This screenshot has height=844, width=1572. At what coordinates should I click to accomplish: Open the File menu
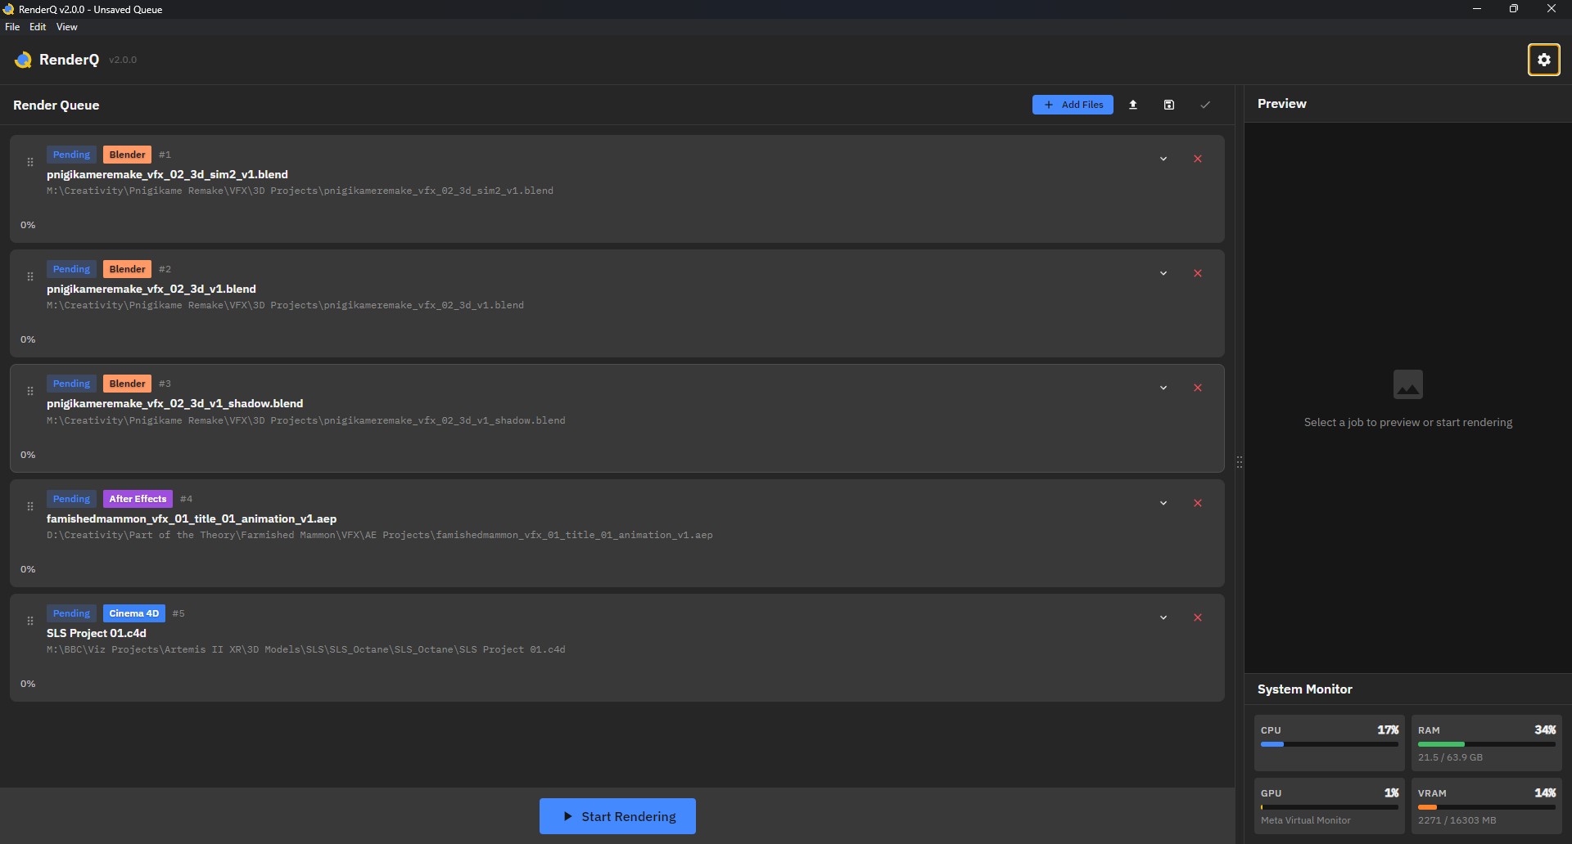(x=12, y=26)
